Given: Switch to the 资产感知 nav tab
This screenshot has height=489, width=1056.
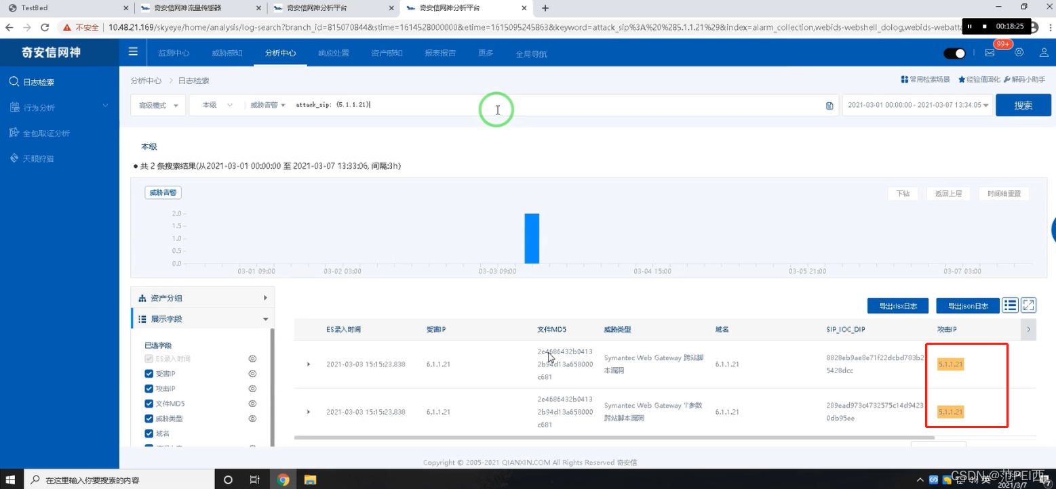Looking at the screenshot, I should [x=387, y=53].
